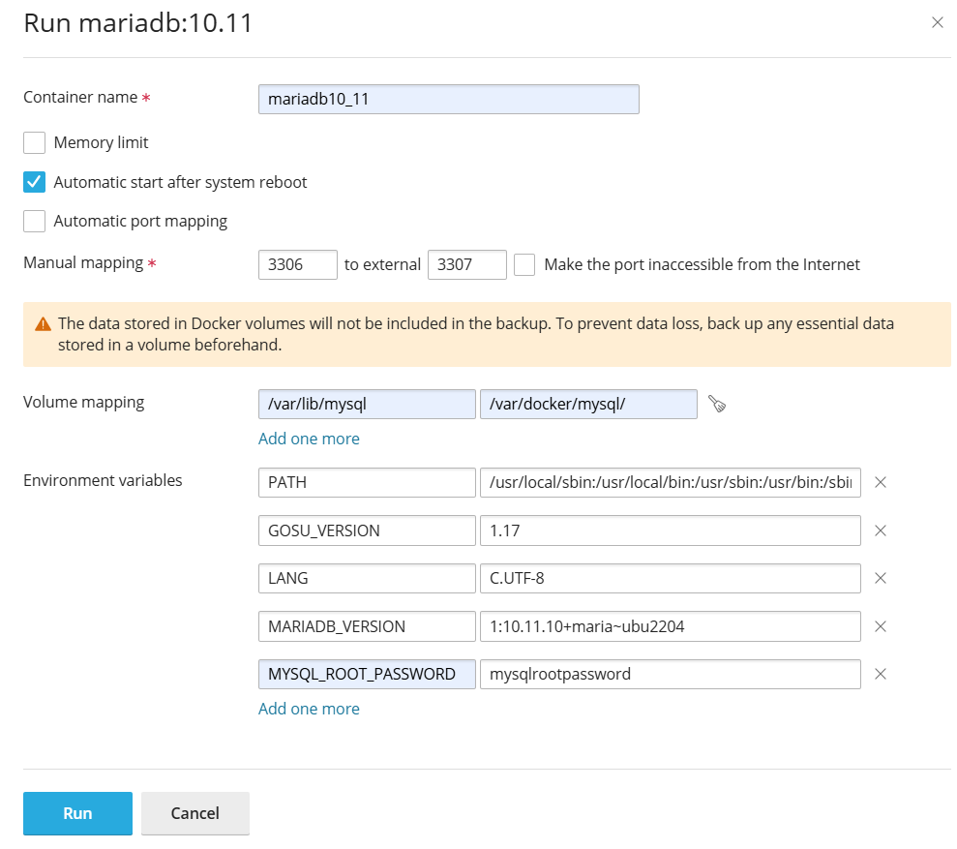The width and height of the screenshot is (957, 849).
Task: Close the Run mariadb dialog
Action: pos(937,23)
